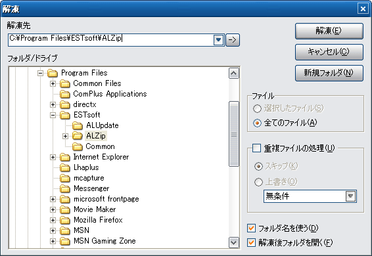This screenshot has height=256, width=372.
Task: Open the 無条件 combo box
Action: [310, 196]
